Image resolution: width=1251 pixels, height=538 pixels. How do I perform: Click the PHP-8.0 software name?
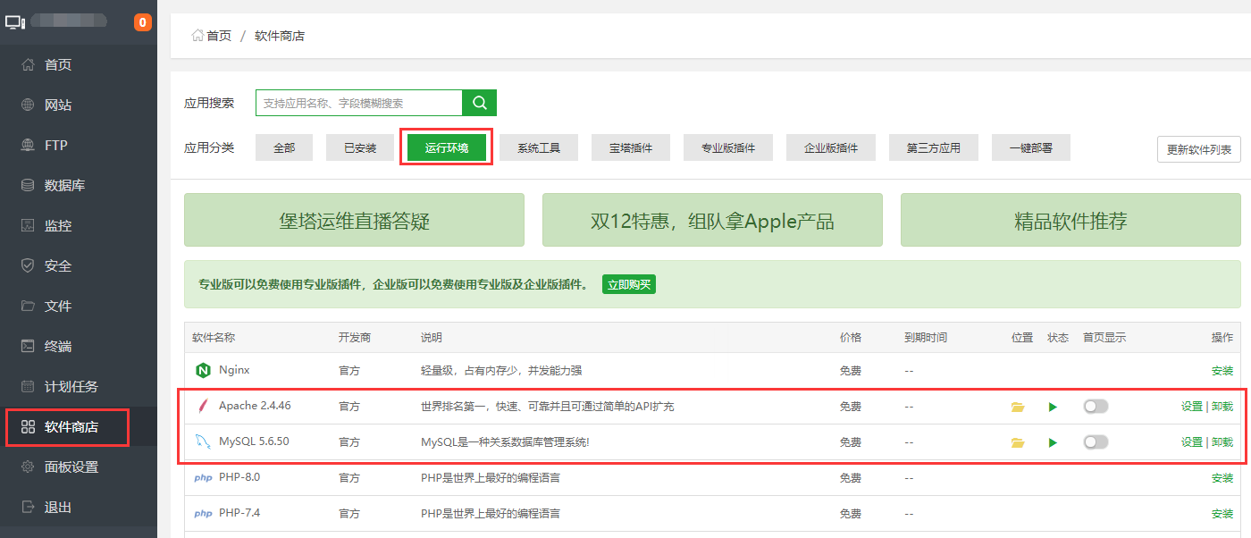pos(239,477)
